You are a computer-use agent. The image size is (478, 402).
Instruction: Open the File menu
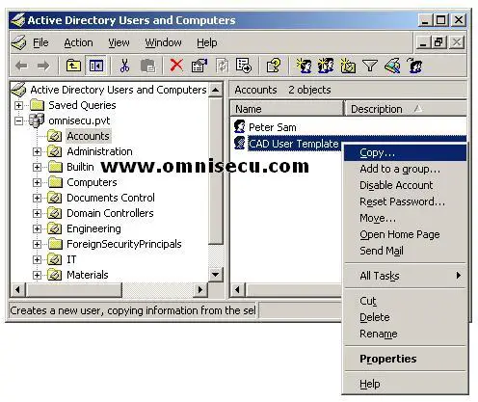pyautogui.click(x=40, y=42)
